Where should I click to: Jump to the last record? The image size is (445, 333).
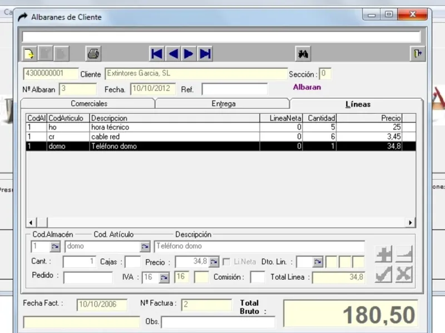(205, 54)
